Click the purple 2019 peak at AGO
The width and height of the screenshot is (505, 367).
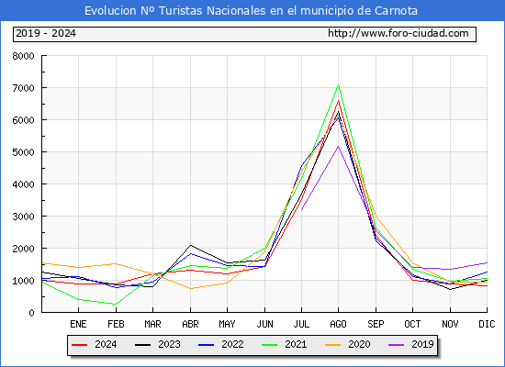click(x=338, y=147)
